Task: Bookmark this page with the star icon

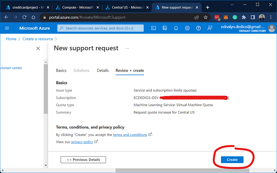Action: 205,17
